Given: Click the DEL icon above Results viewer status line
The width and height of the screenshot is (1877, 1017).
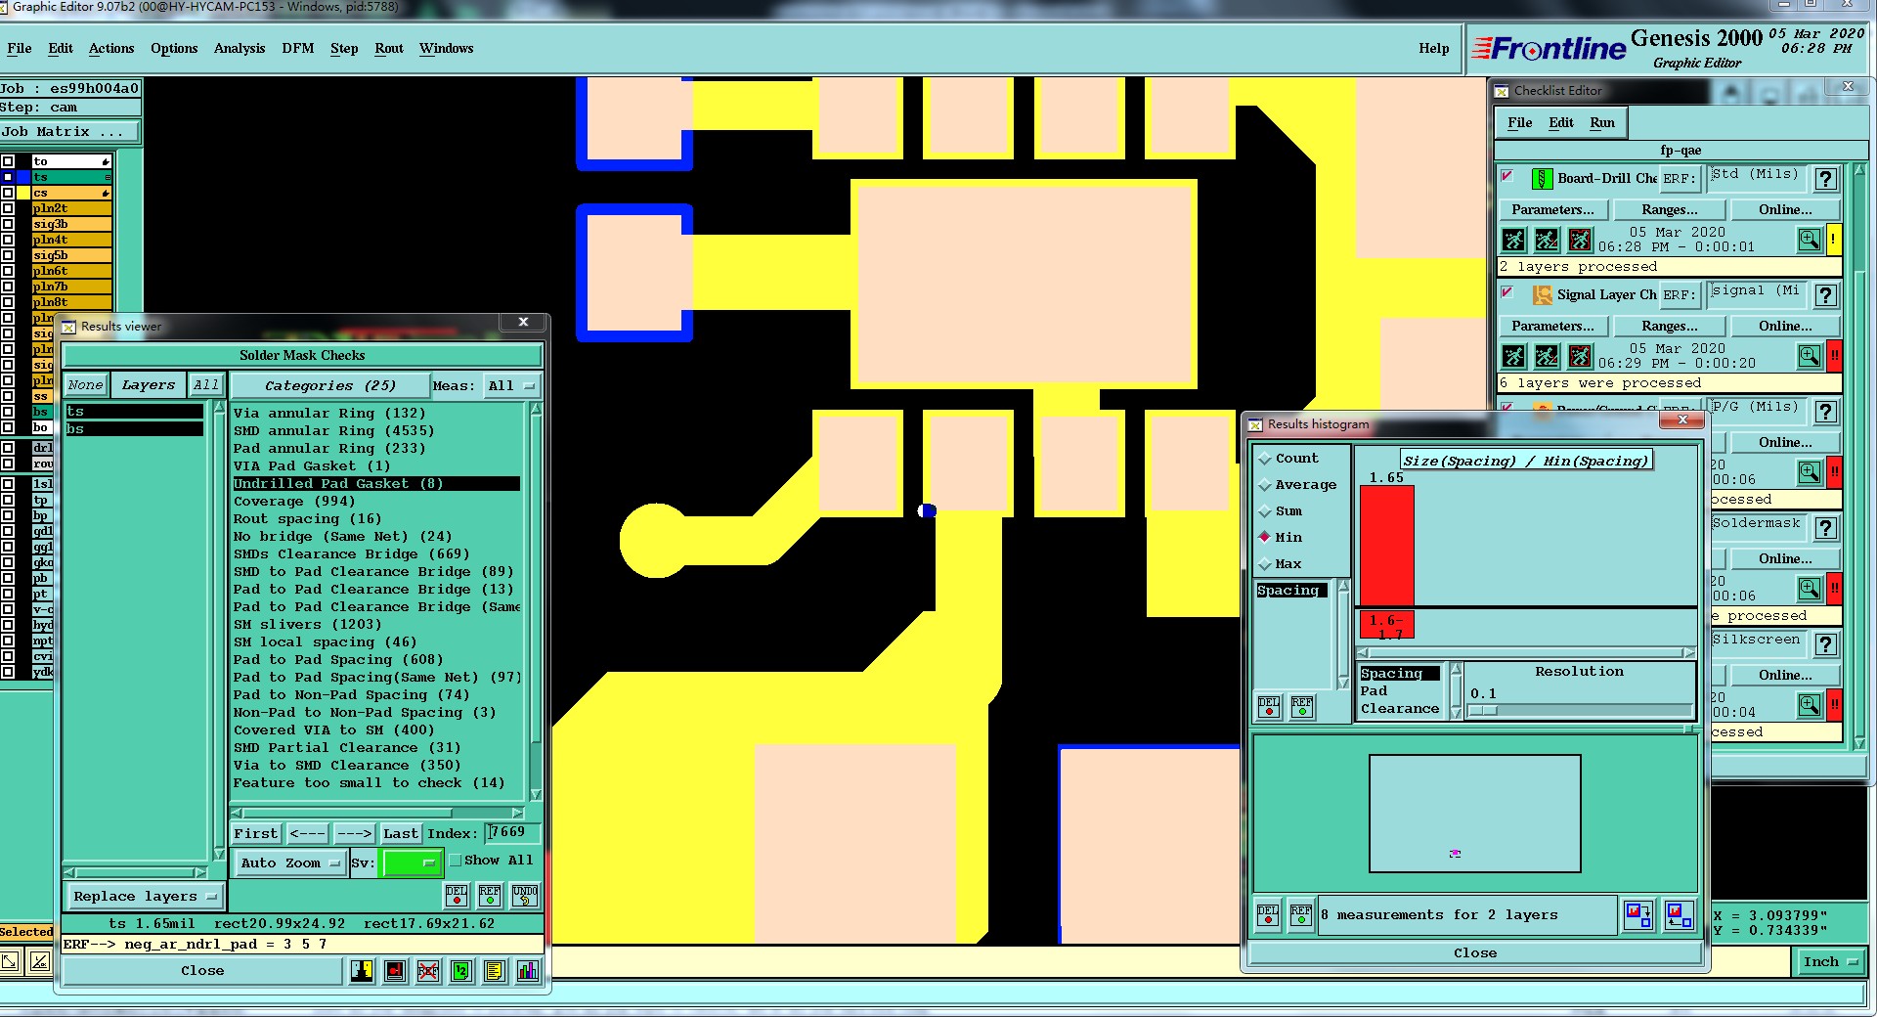Looking at the screenshot, I should (x=457, y=895).
